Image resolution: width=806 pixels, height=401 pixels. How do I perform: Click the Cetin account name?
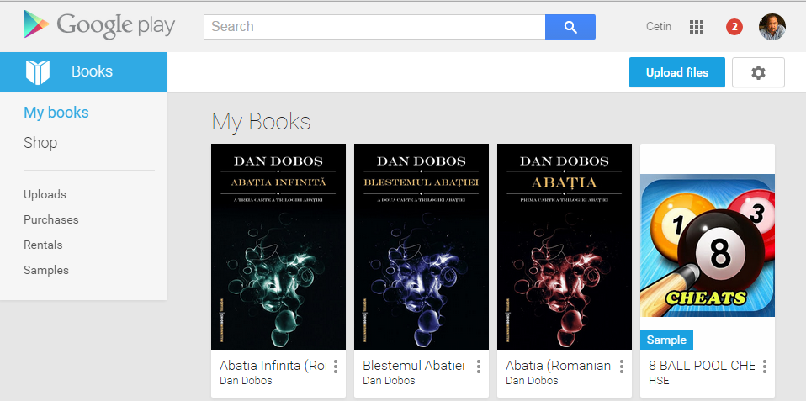coord(659,27)
